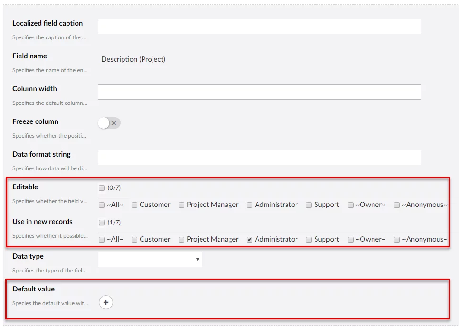Screen dimensions: 459x327
Task: Open the Data type dropdown
Action: click(150, 260)
